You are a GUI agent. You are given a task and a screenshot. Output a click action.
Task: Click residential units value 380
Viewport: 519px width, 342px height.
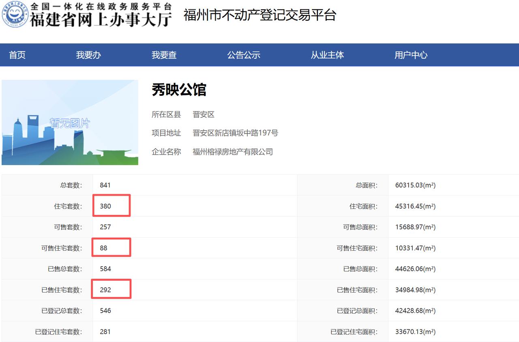pyautogui.click(x=105, y=206)
